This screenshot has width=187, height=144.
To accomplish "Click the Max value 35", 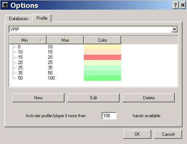I will (50, 68).
